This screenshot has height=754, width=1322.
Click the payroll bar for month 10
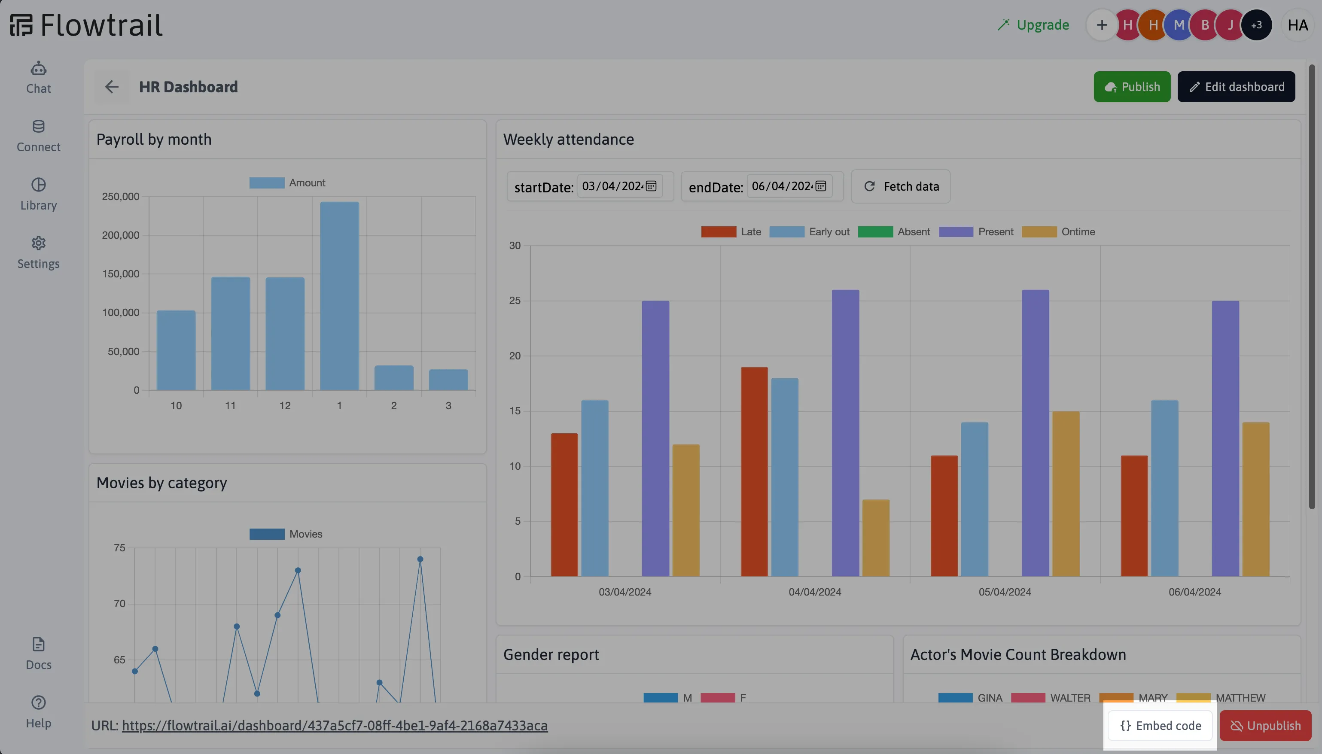[x=176, y=350]
